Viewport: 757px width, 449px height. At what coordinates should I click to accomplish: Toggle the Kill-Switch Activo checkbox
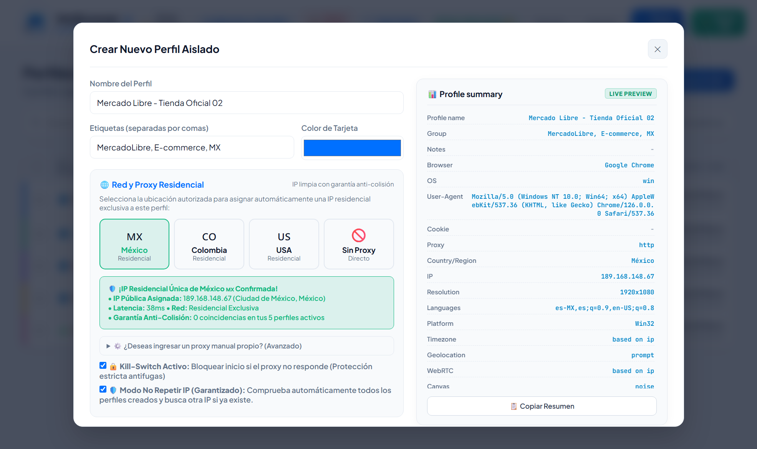pos(103,365)
